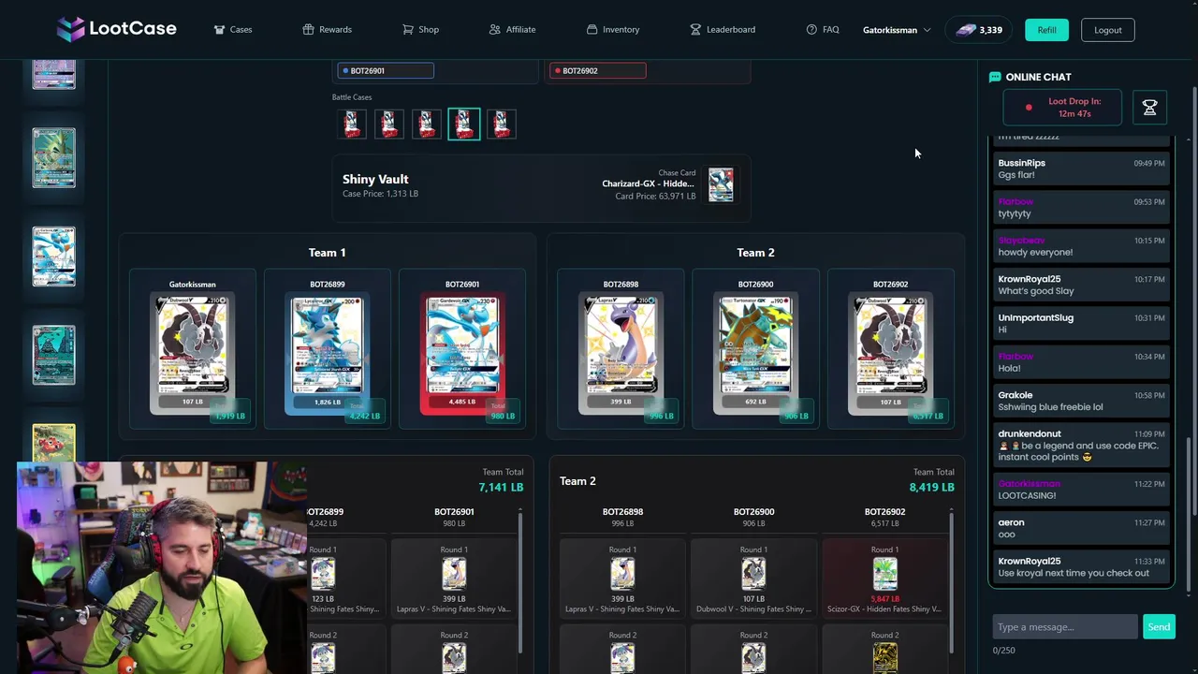Click the 3,339 balance indicator

[x=979, y=30]
